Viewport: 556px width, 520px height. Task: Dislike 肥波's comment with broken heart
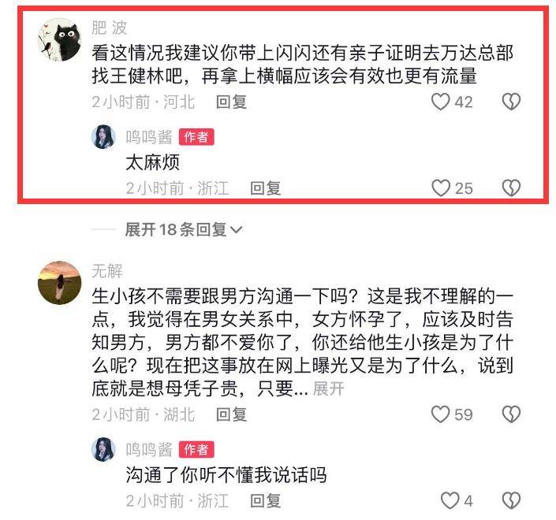point(511,102)
